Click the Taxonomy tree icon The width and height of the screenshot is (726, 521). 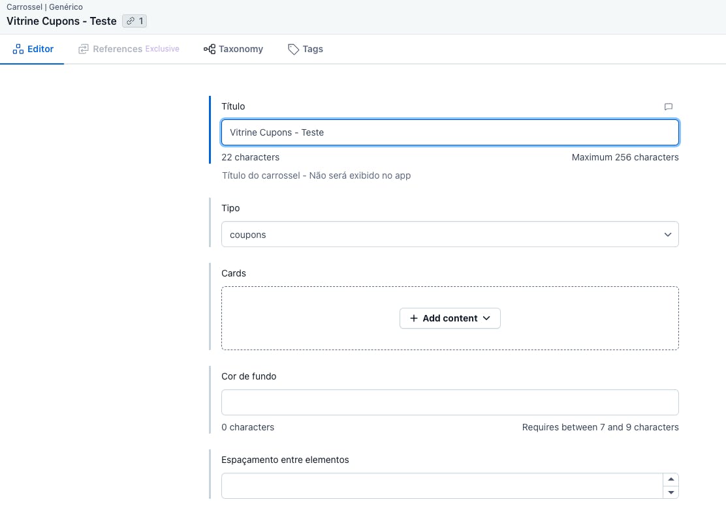click(210, 49)
